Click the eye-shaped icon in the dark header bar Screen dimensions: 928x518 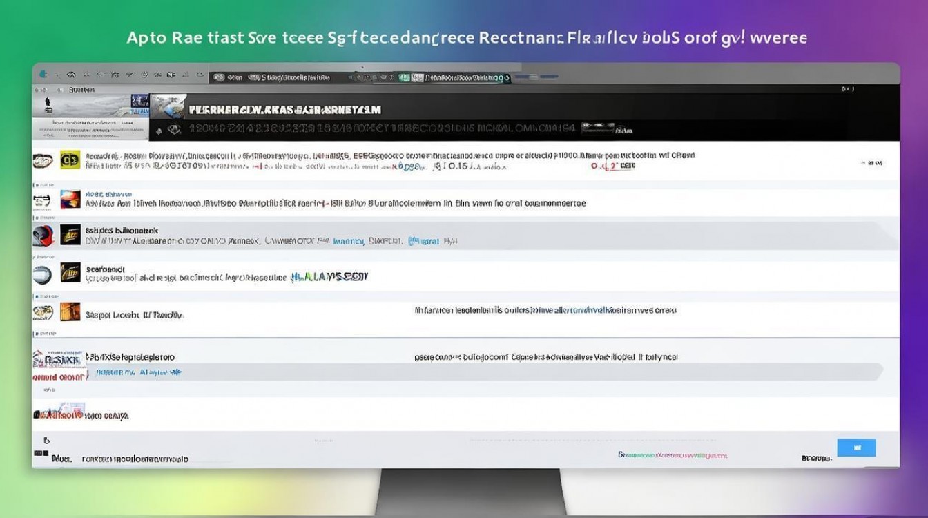(174, 129)
